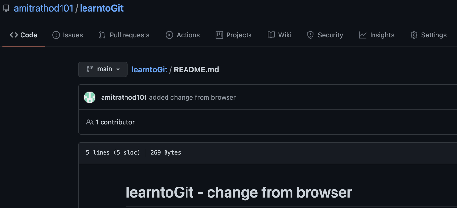The width and height of the screenshot is (457, 208).
Task: Click the Security shield icon
Action: coord(311,35)
